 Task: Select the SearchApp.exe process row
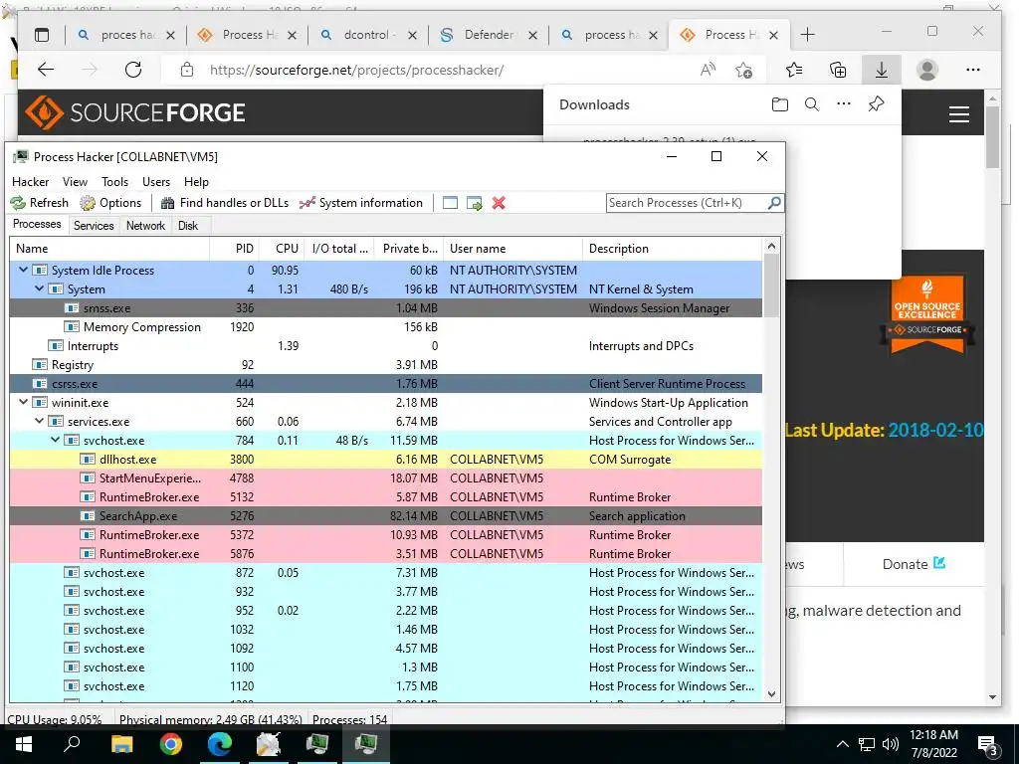click(x=386, y=516)
